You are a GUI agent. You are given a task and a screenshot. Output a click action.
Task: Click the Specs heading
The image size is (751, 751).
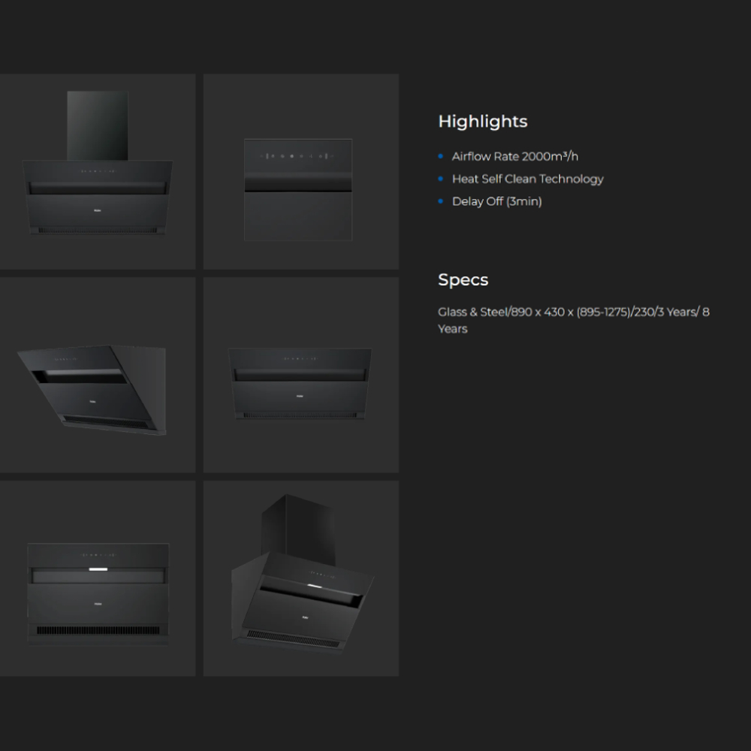click(463, 280)
